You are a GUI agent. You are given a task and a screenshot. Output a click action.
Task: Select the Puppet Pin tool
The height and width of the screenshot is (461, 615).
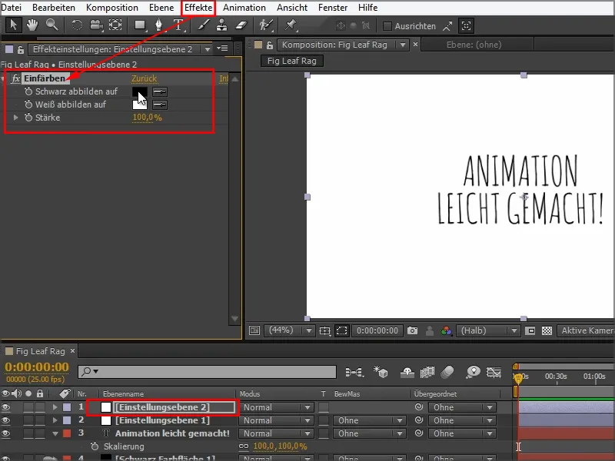click(x=290, y=25)
